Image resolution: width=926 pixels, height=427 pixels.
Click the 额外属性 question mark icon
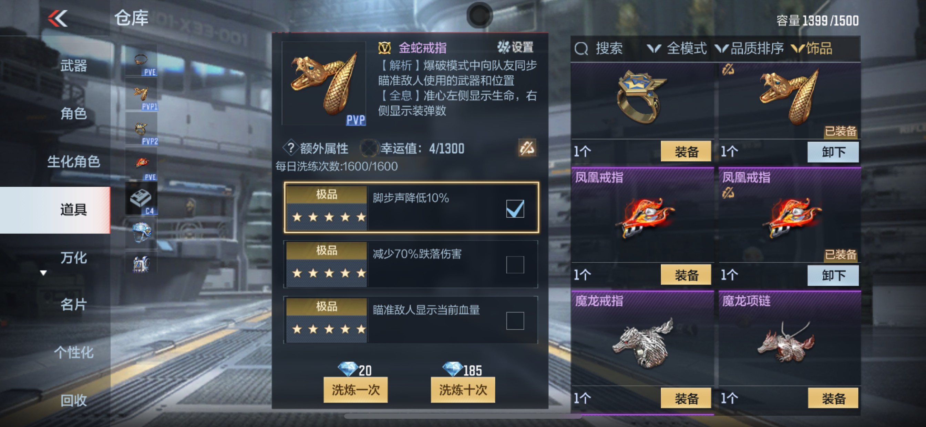290,148
